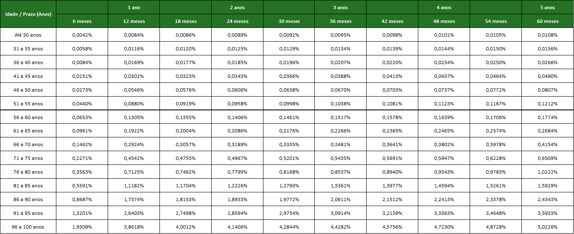Viewport: 574px width, 234px height.
Task: Click the cell showing 4,0012%
Action: pyautogui.click(x=185, y=227)
